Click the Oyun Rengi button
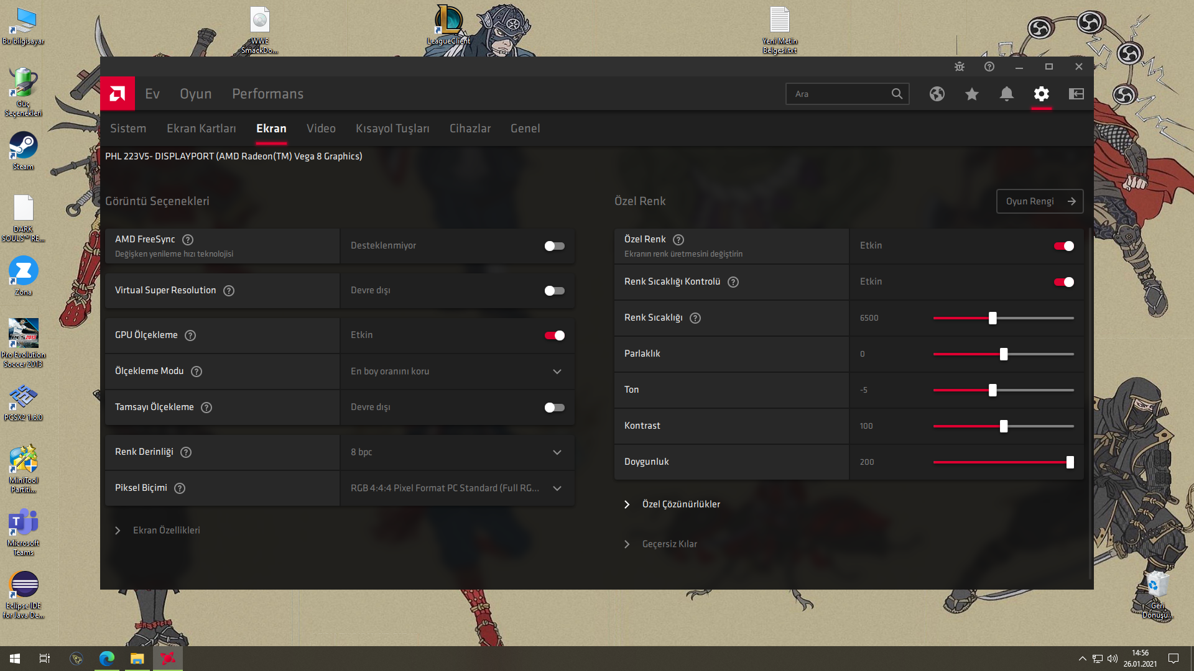The height and width of the screenshot is (671, 1194). point(1039,201)
